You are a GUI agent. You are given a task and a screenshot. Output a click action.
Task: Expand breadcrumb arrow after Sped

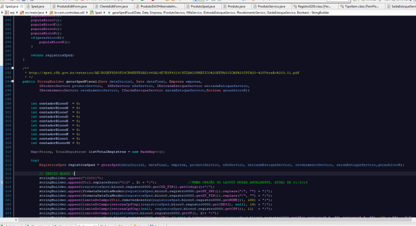[x=104, y=12]
